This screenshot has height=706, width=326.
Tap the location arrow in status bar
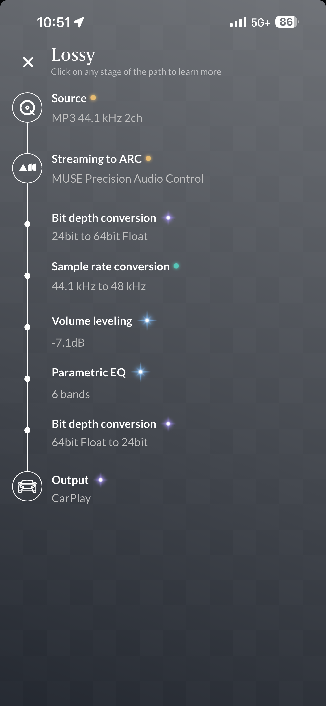[79, 22]
